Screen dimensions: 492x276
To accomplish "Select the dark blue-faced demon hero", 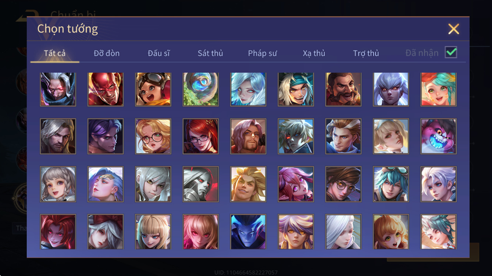I will pos(248,232).
